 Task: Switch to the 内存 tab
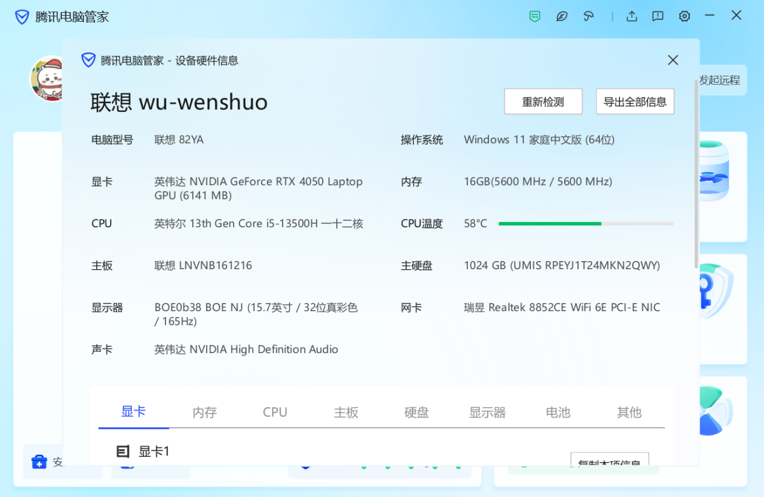(204, 412)
